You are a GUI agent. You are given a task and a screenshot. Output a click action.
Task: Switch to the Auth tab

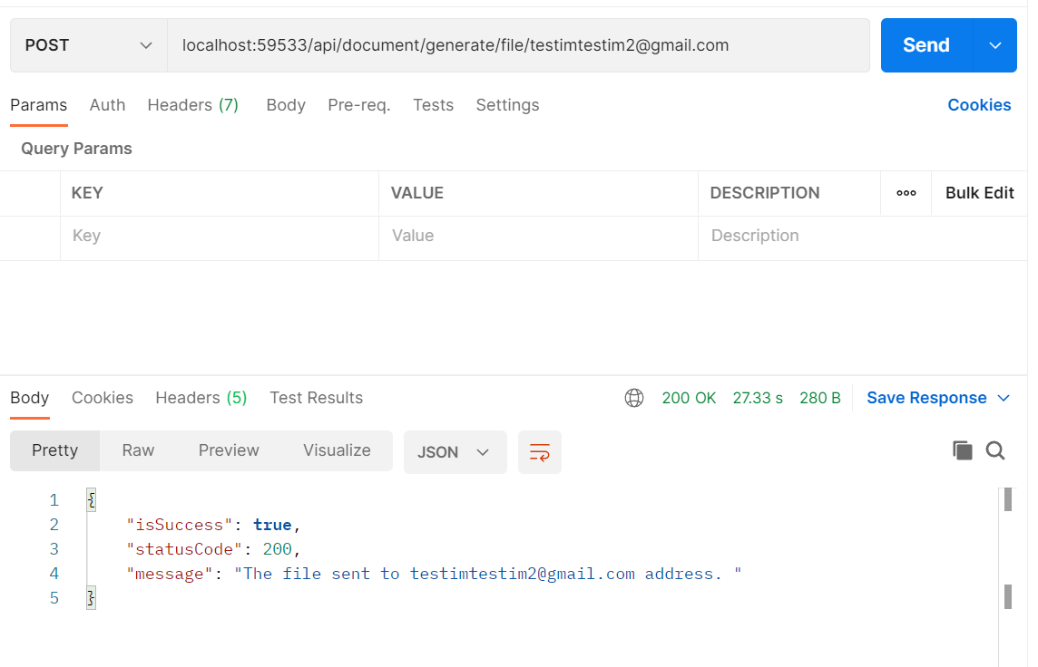(x=107, y=104)
